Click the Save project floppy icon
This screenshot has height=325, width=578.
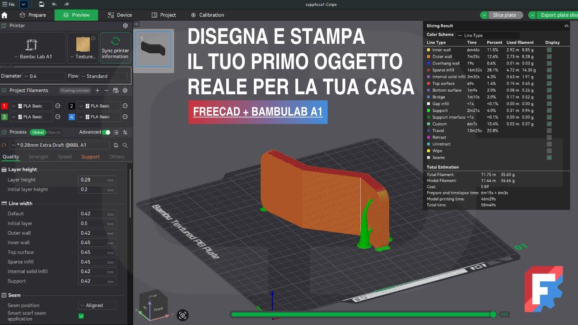42,4
